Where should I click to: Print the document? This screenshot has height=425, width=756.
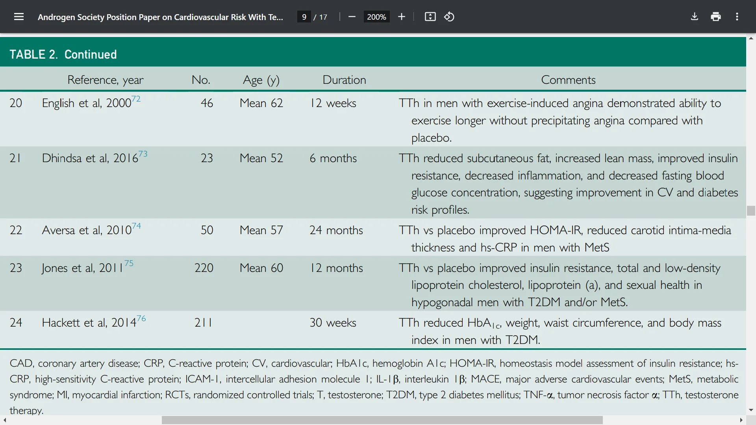pos(716,17)
